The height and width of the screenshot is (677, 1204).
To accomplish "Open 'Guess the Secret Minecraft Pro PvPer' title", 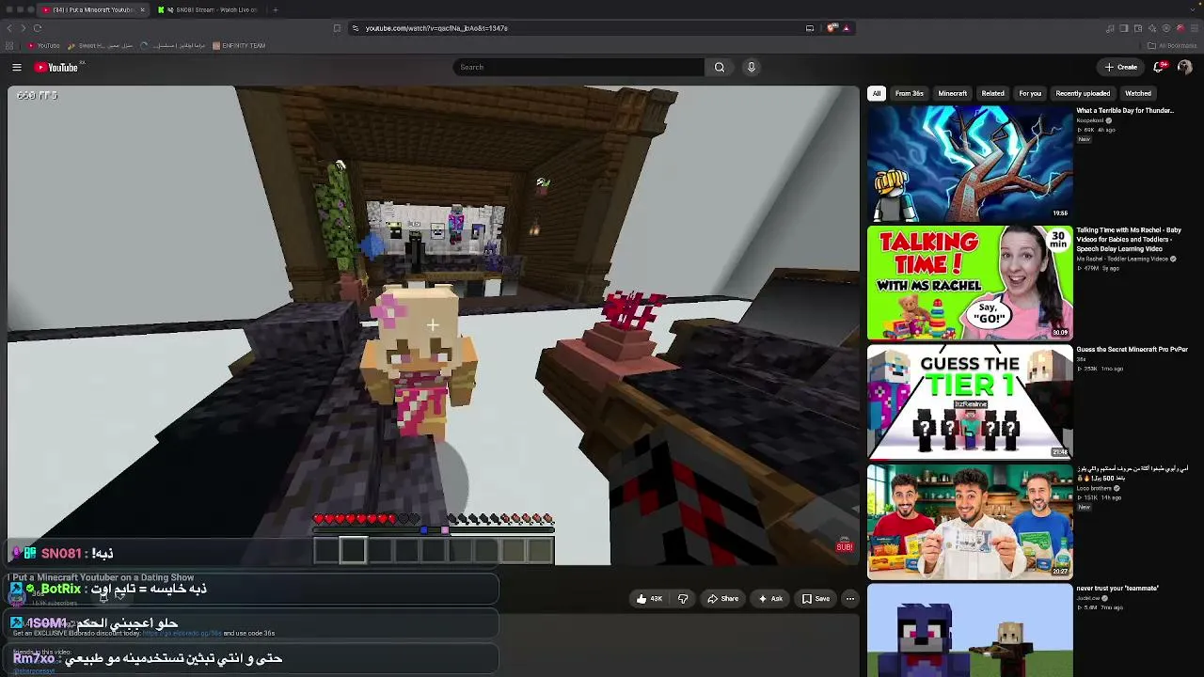I will (1133, 350).
